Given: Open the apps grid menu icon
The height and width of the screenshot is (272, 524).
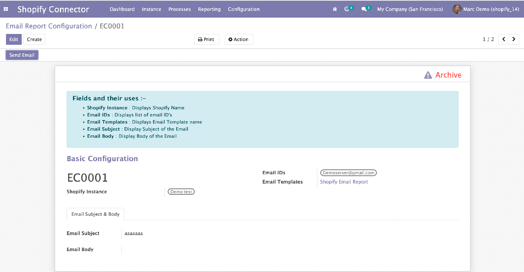Looking at the screenshot, I should [6, 9].
